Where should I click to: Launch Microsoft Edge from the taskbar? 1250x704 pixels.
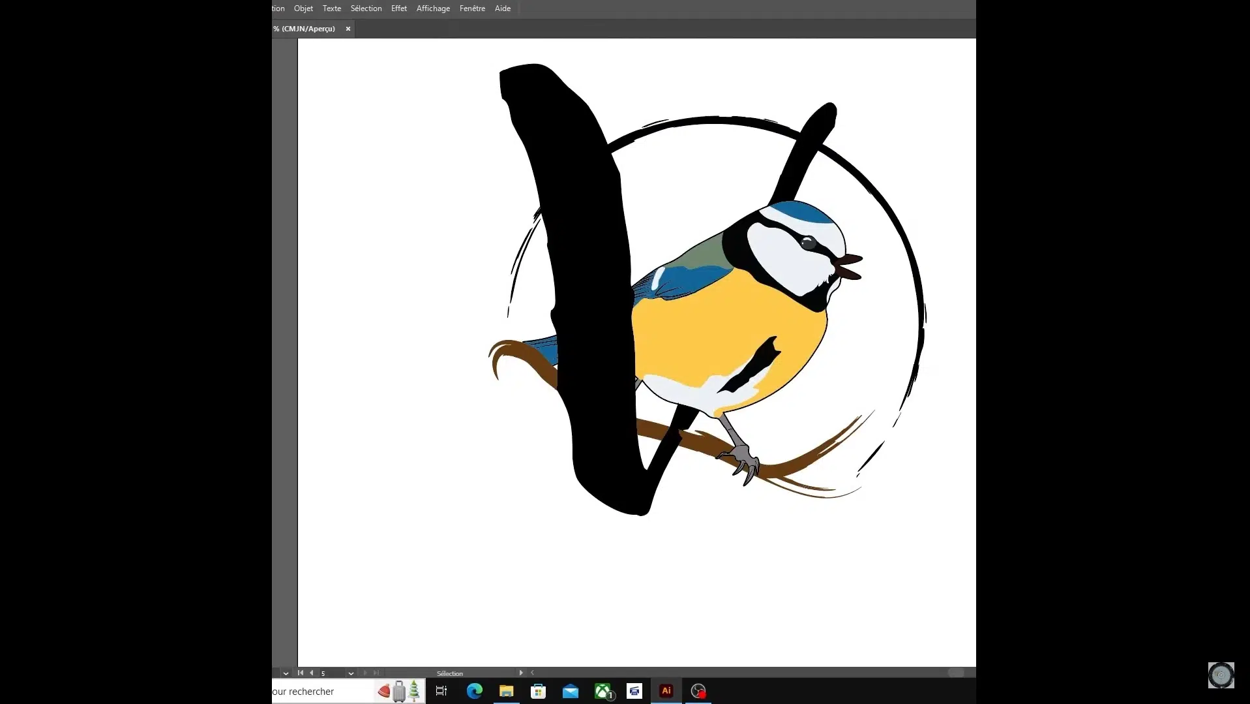(474, 691)
